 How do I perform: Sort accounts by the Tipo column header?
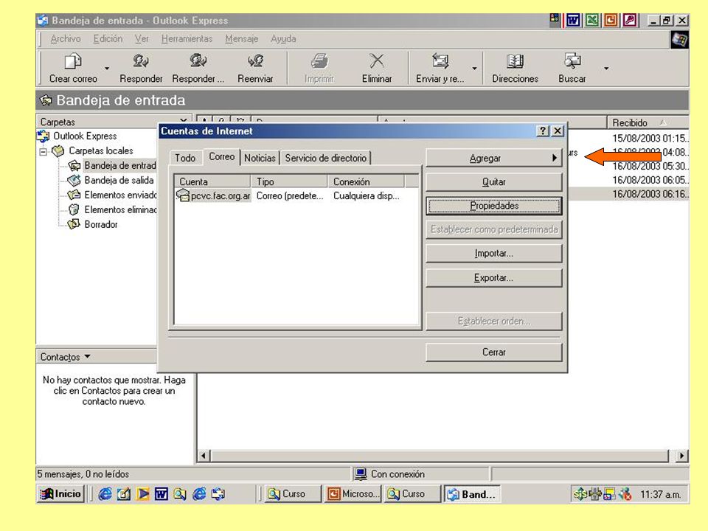coord(289,181)
